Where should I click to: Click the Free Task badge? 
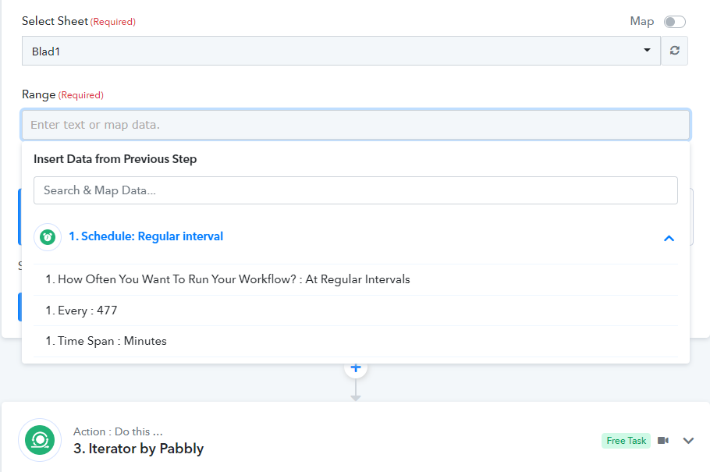tap(626, 440)
